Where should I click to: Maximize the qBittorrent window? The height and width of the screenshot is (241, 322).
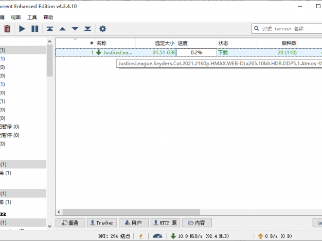click(318, 6)
